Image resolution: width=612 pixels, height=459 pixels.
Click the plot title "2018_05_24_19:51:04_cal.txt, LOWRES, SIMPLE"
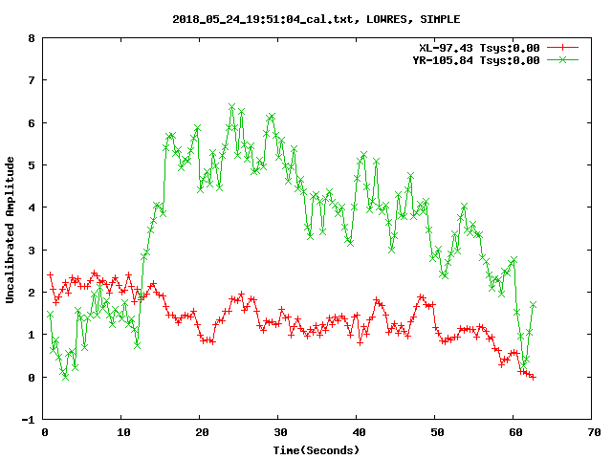pyautogui.click(x=317, y=19)
